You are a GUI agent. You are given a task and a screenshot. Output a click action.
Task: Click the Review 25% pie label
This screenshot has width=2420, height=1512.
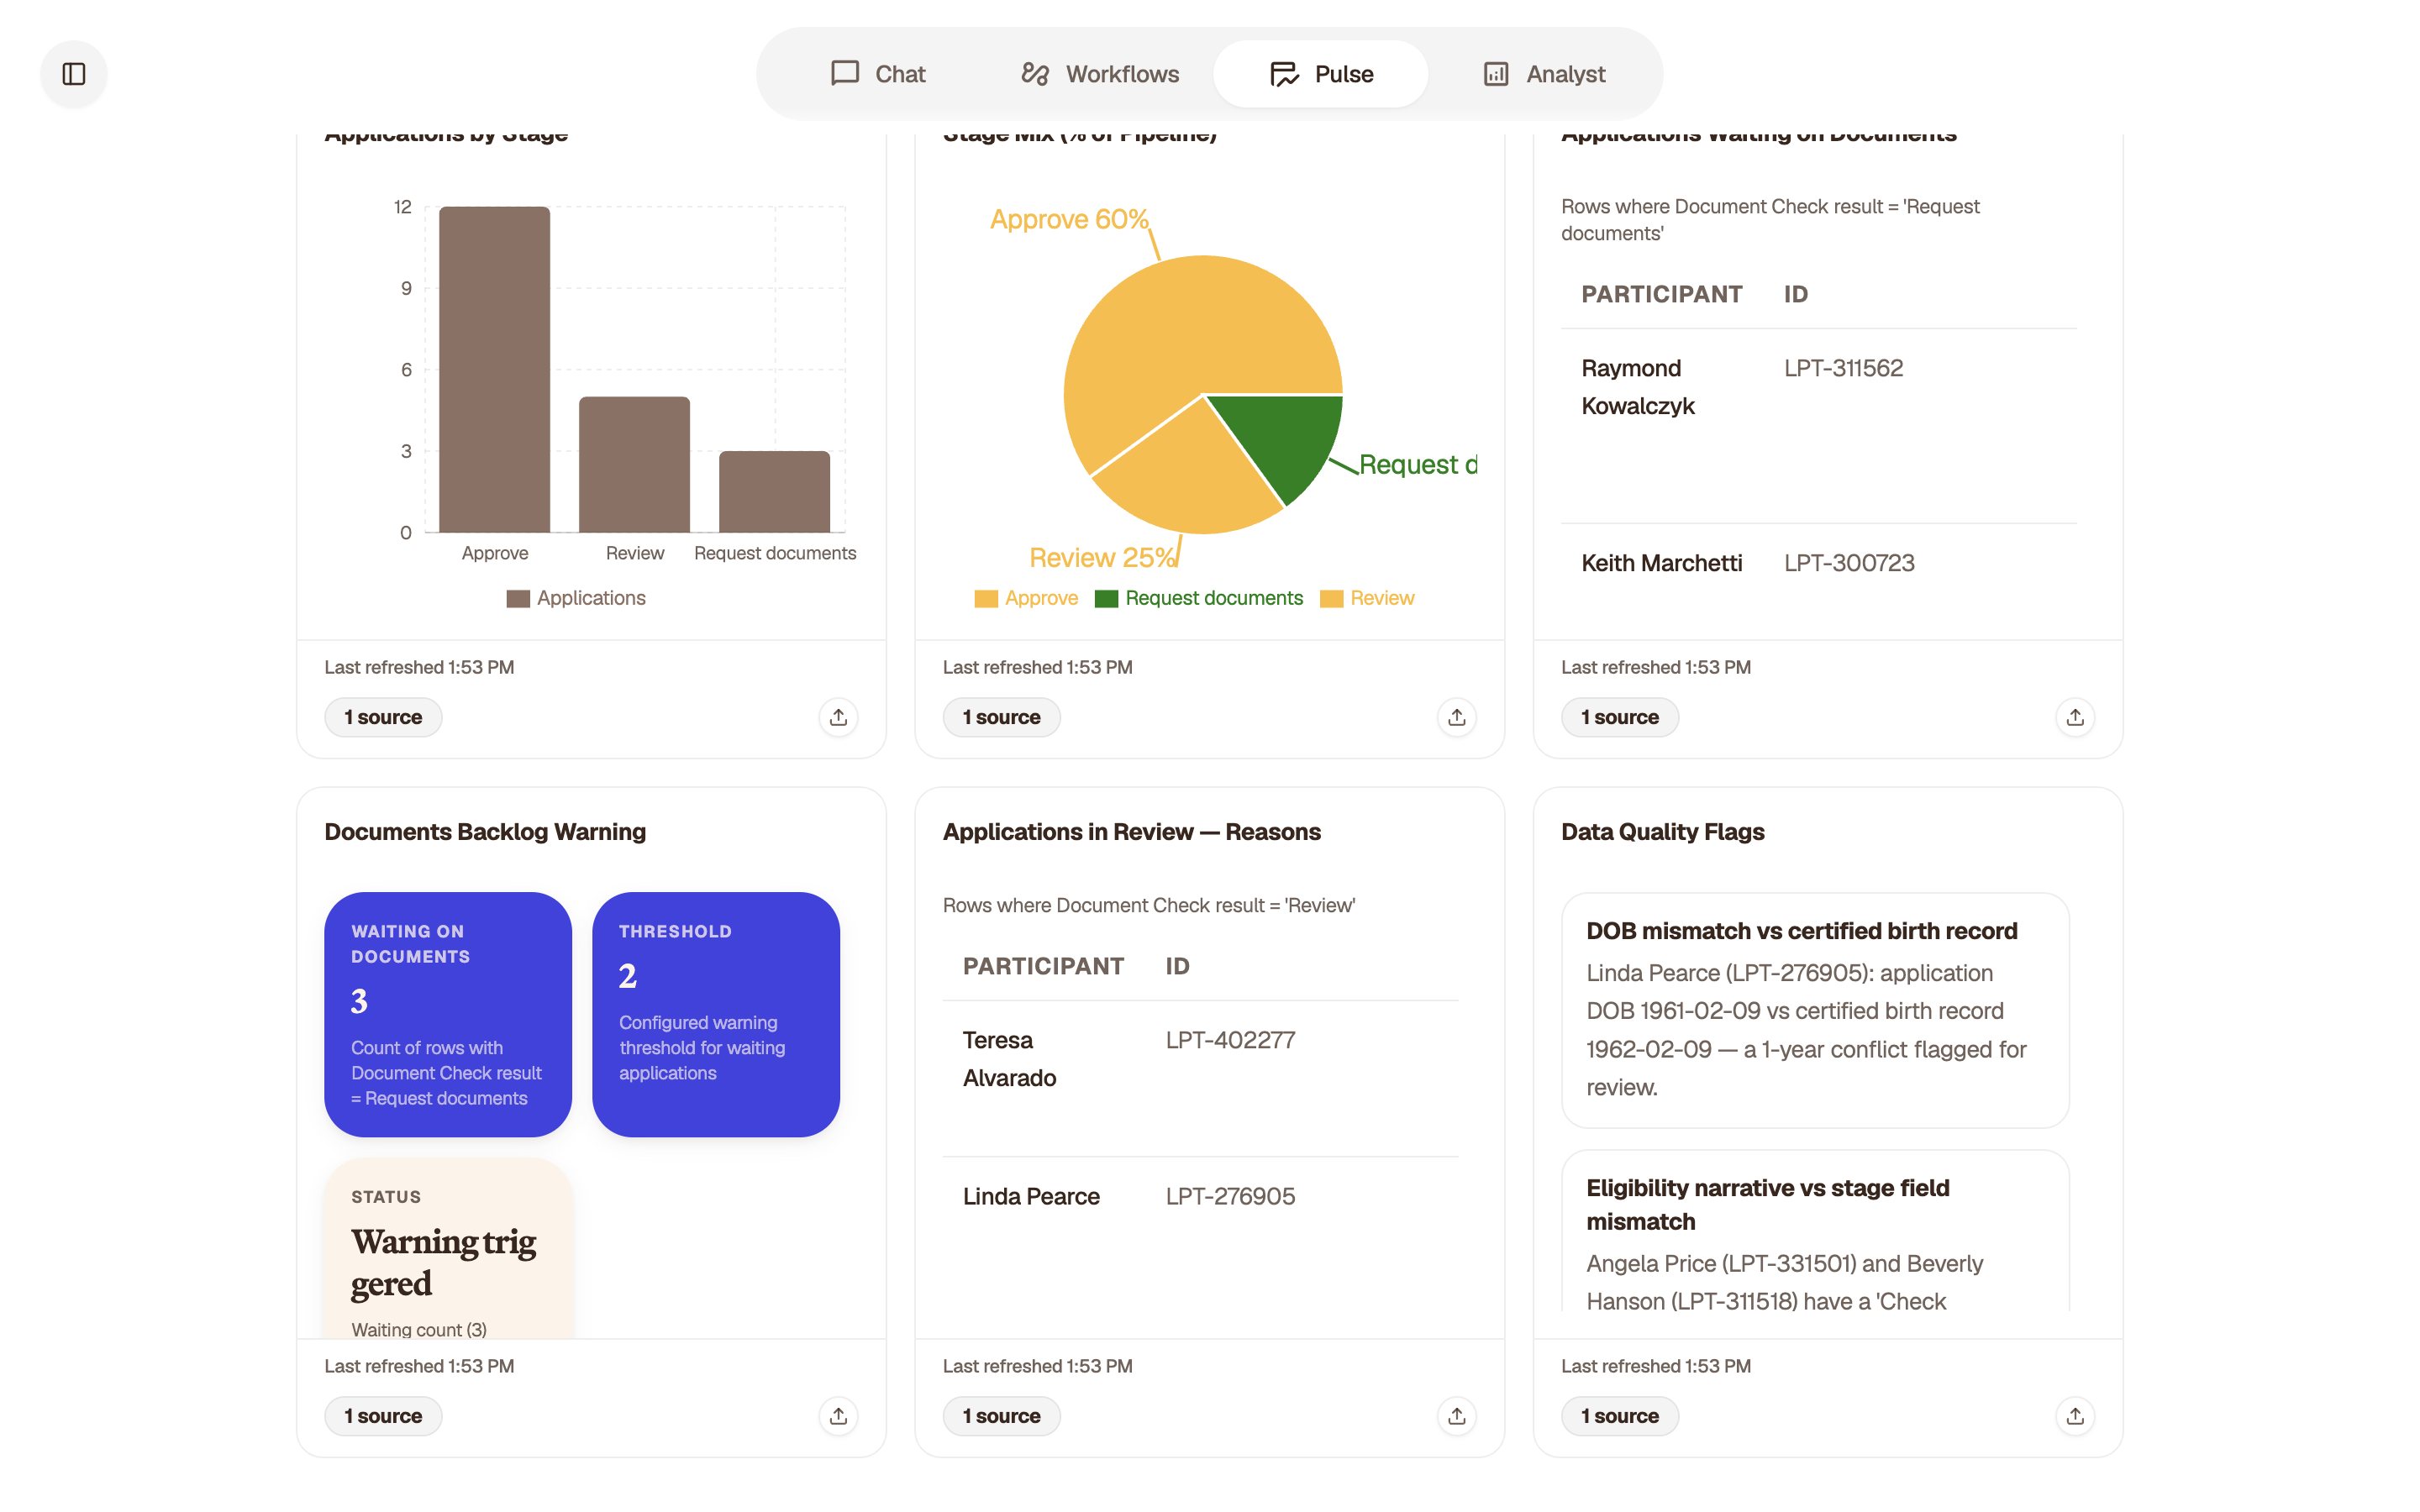(x=1102, y=557)
